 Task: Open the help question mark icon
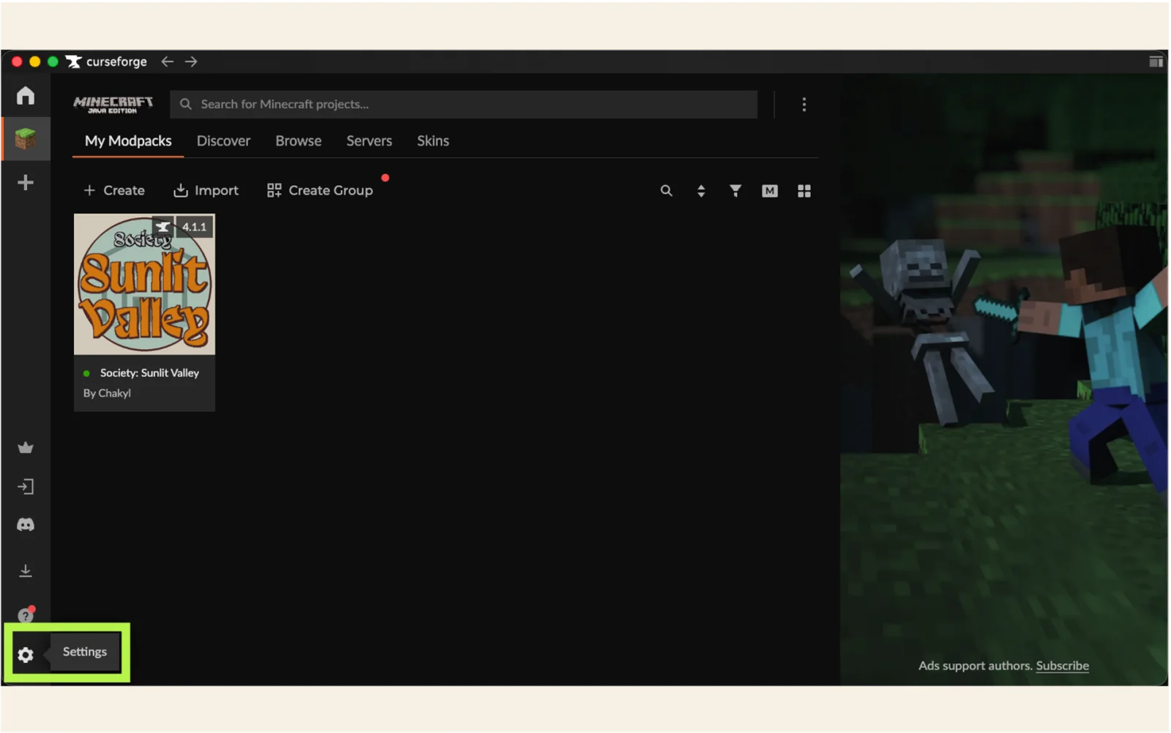(26, 614)
